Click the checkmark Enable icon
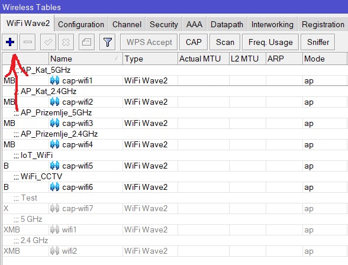The height and width of the screenshot is (265, 348). pos(48,42)
